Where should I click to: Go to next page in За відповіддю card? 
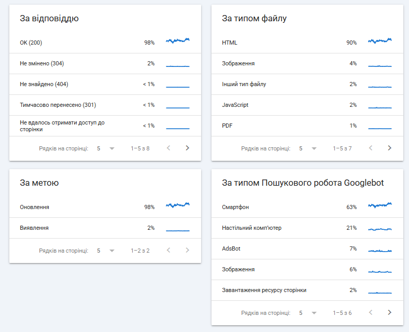pyautogui.click(x=187, y=148)
